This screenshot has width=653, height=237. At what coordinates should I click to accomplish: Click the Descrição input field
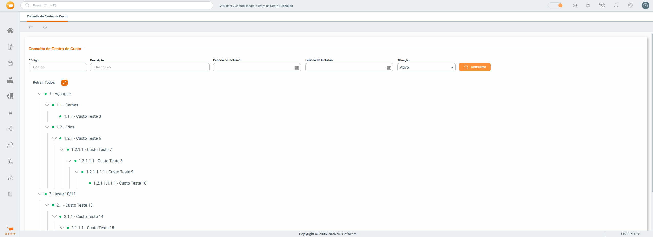(x=150, y=67)
